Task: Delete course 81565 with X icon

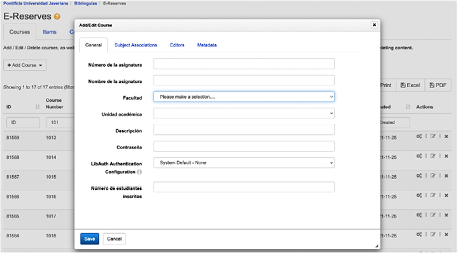Action: click(447, 215)
